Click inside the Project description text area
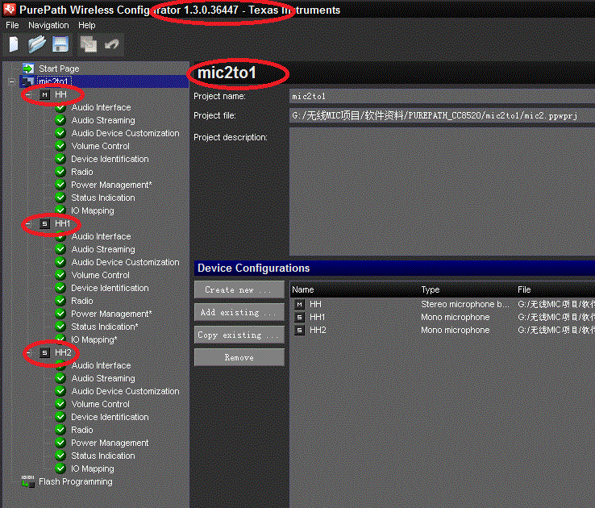The width and height of the screenshot is (595, 508). pos(442,192)
